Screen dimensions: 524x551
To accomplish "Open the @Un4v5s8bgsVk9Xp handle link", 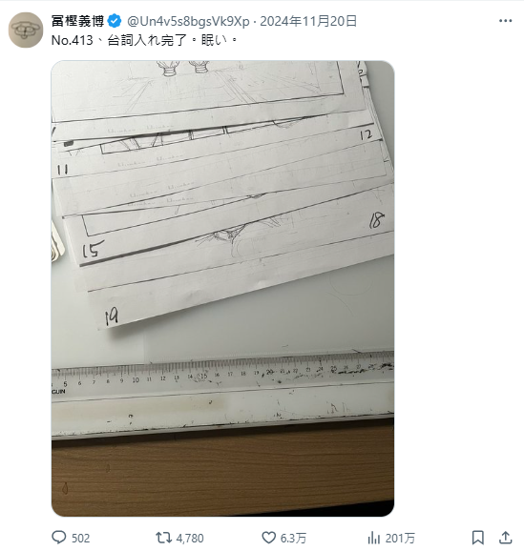I will coord(188,21).
